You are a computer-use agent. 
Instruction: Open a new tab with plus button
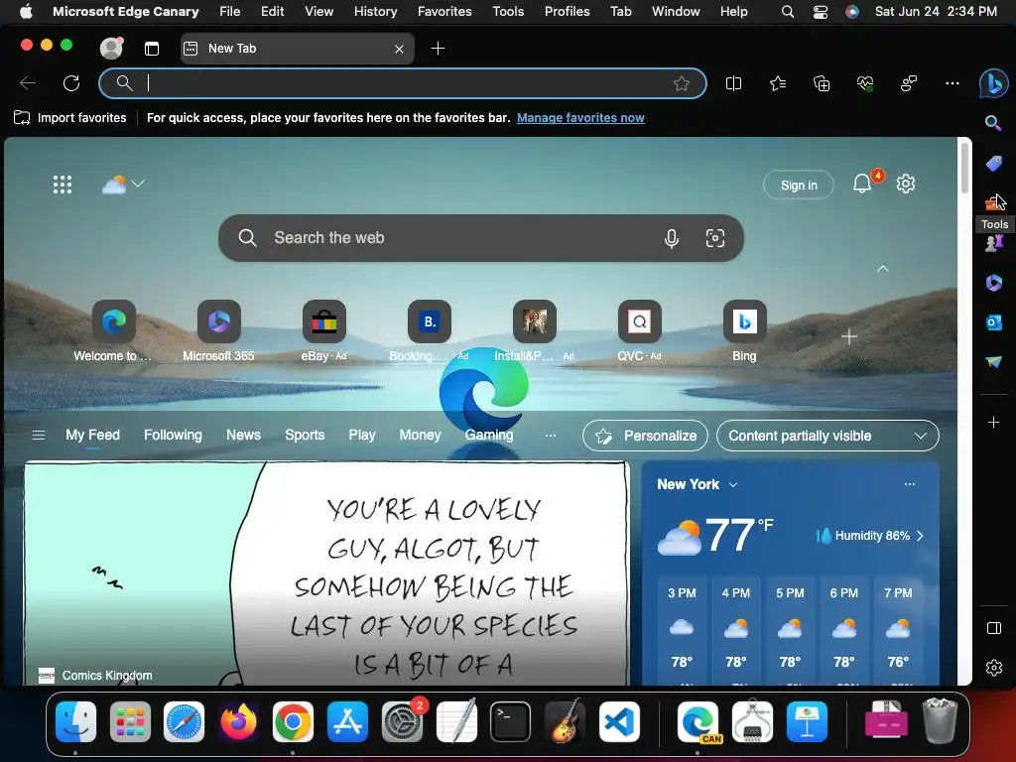[438, 49]
